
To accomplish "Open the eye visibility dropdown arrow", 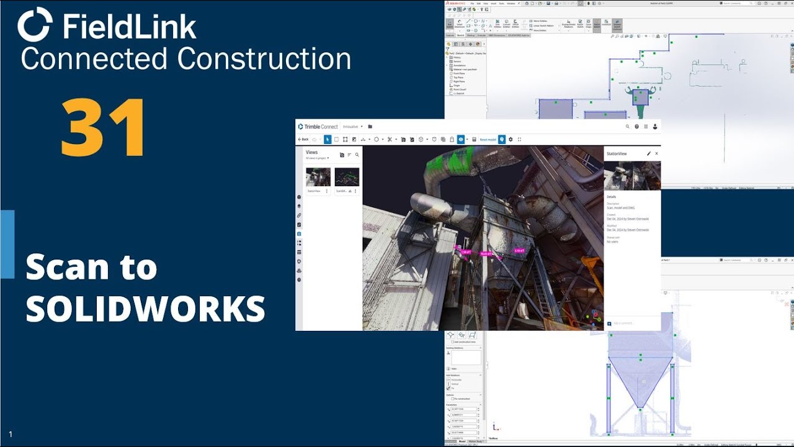I will point(467,140).
